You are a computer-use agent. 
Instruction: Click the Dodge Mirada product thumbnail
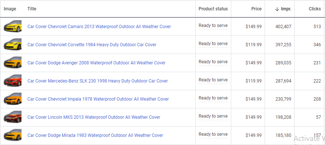(13, 135)
